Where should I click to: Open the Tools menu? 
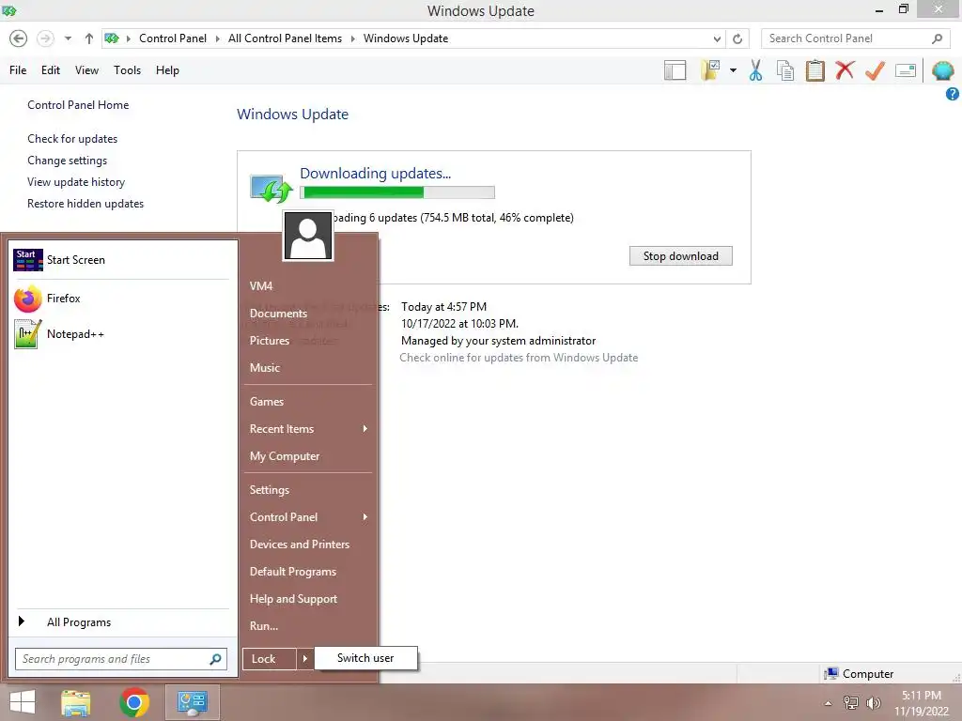click(x=127, y=70)
